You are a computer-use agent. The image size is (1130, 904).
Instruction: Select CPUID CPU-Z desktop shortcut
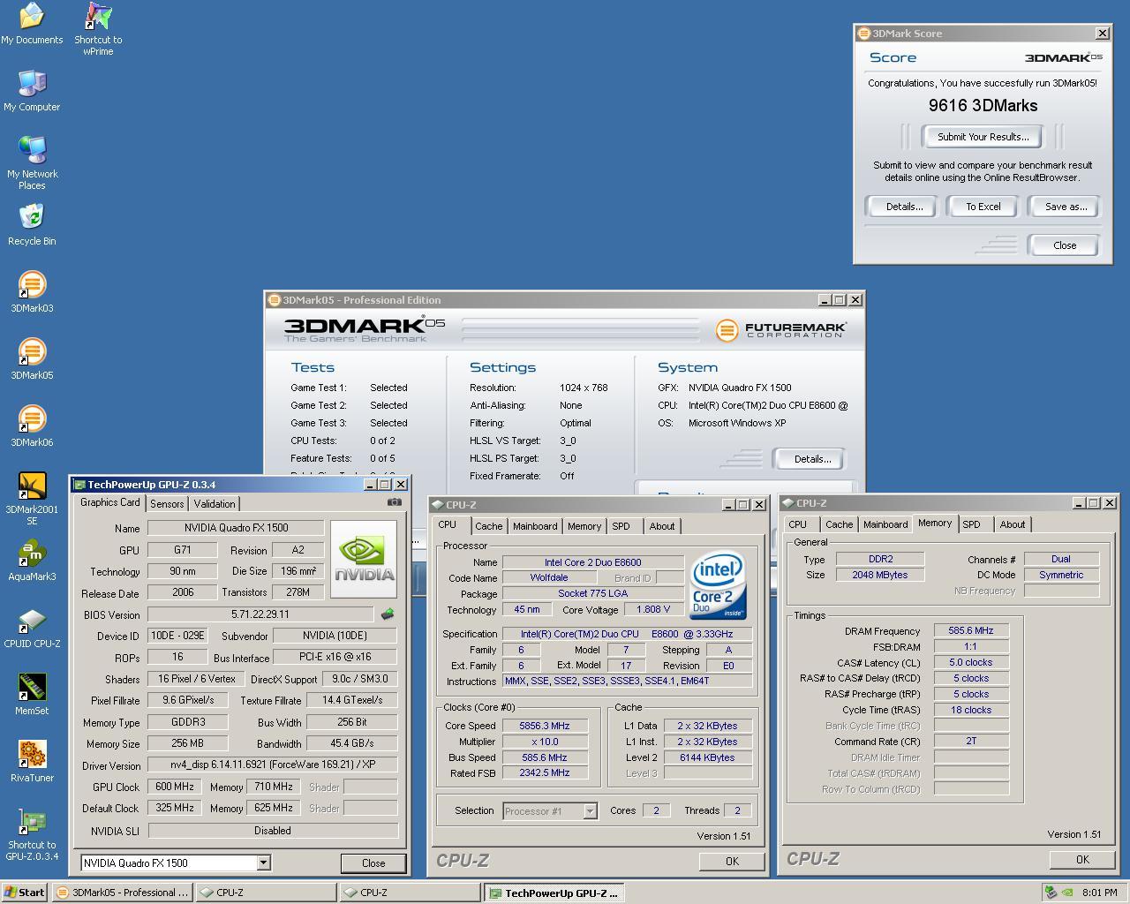(x=32, y=628)
